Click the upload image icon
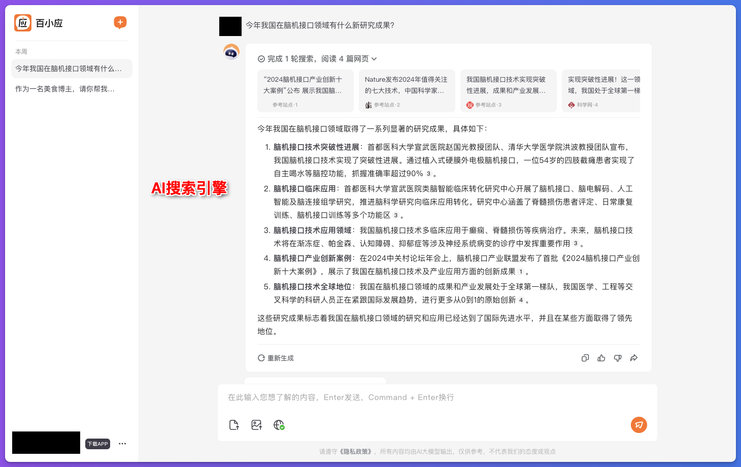 tap(257, 425)
